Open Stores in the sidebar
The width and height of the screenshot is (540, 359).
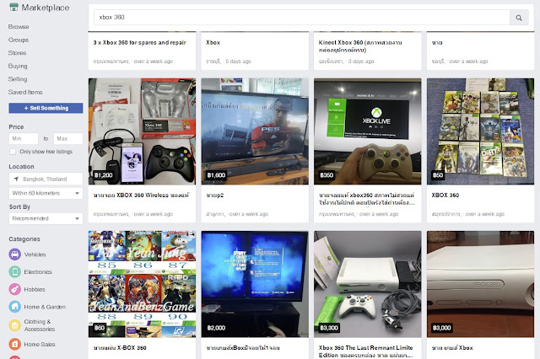17,52
